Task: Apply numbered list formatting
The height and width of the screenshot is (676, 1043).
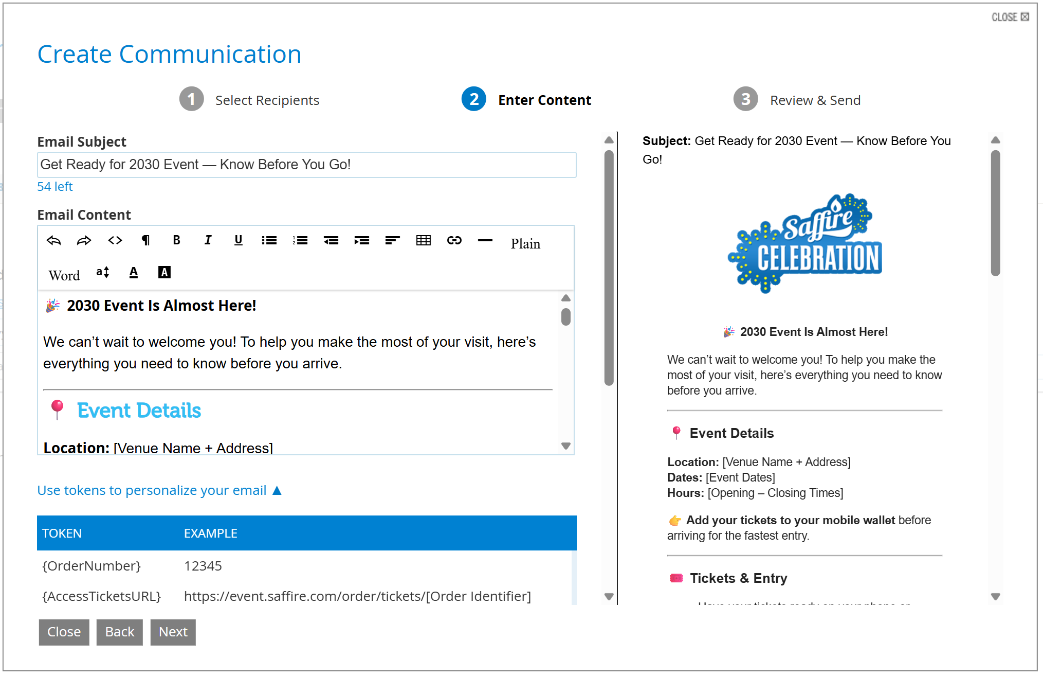Action: point(300,240)
